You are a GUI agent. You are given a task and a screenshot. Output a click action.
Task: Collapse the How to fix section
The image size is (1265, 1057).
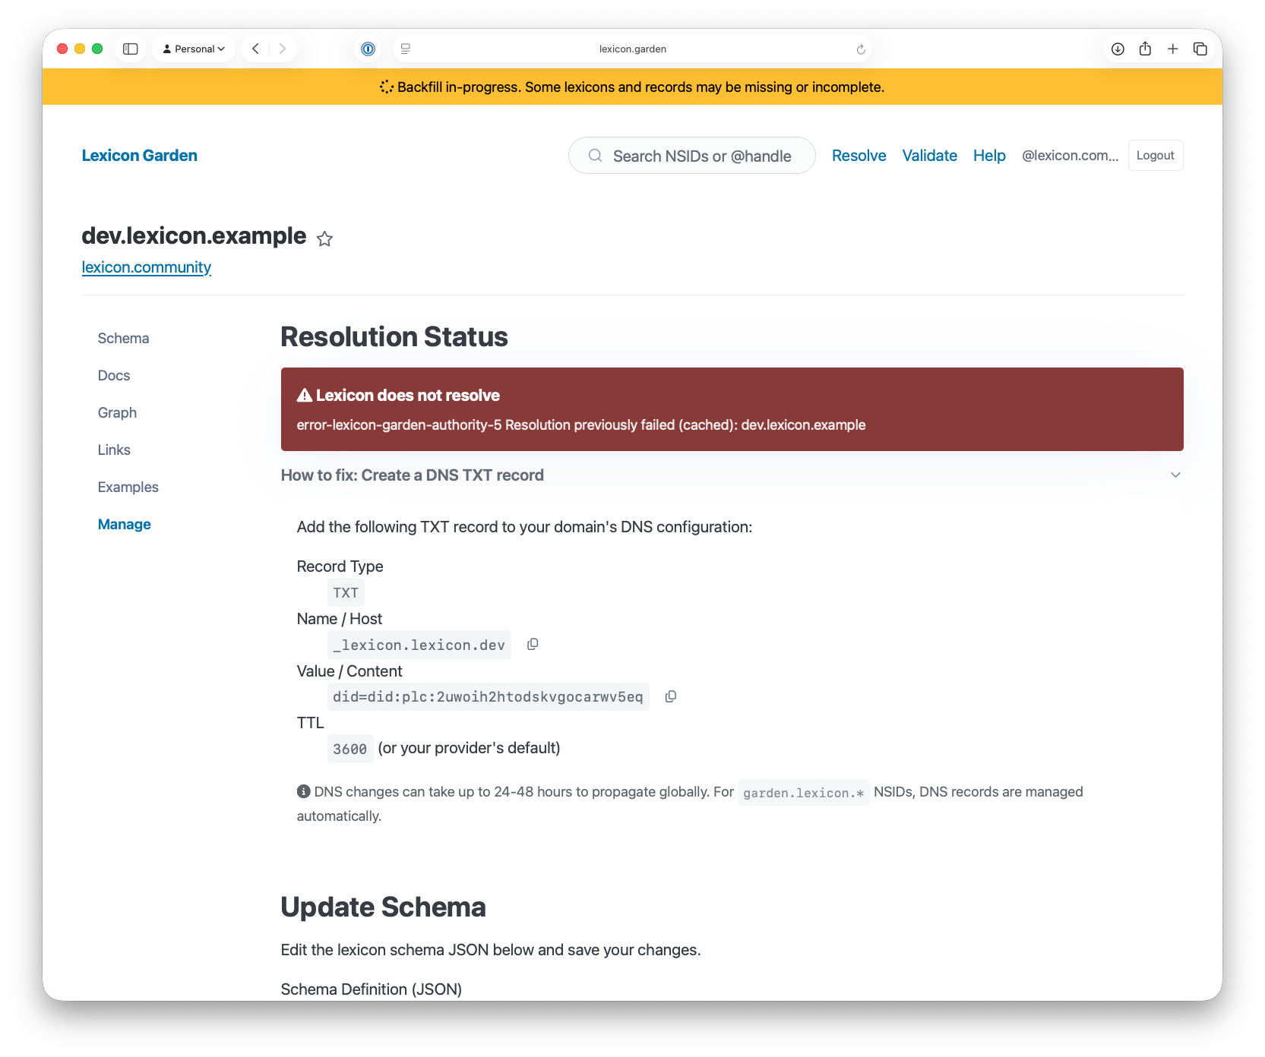pos(1175,475)
